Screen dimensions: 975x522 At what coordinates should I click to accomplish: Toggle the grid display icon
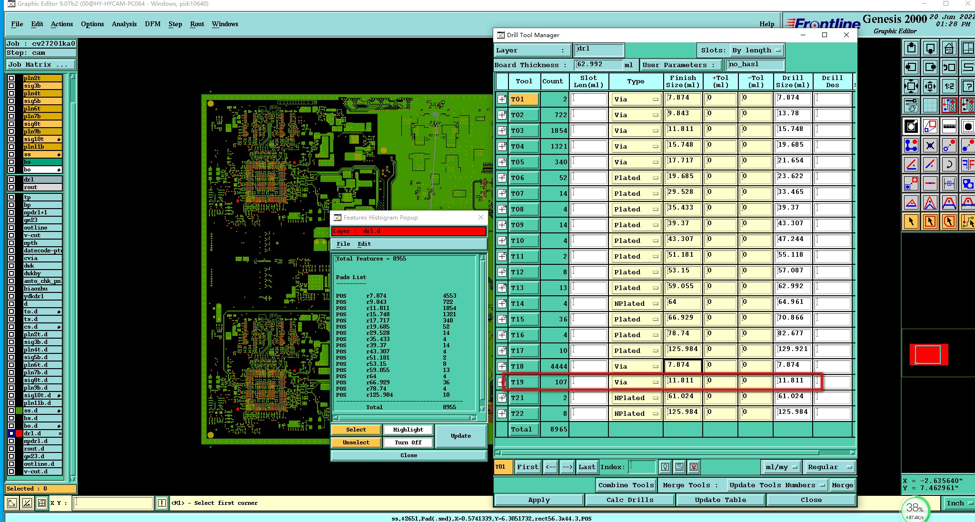pos(930,105)
